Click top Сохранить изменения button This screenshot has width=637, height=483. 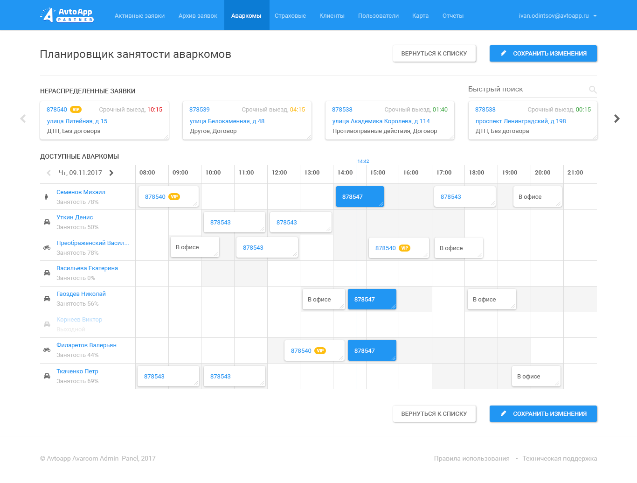pyautogui.click(x=543, y=54)
